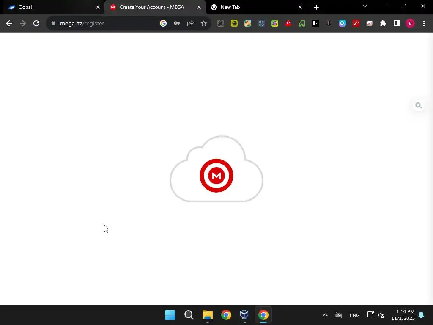The width and height of the screenshot is (433, 325).
Task: Toggle the Chrome side panel
Action: 397,24
